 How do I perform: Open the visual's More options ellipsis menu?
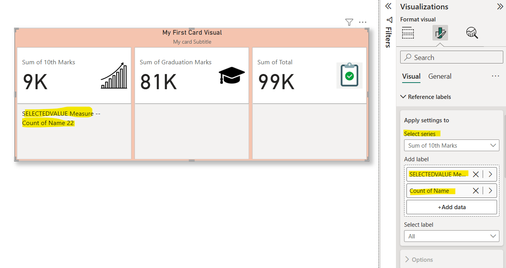362,22
